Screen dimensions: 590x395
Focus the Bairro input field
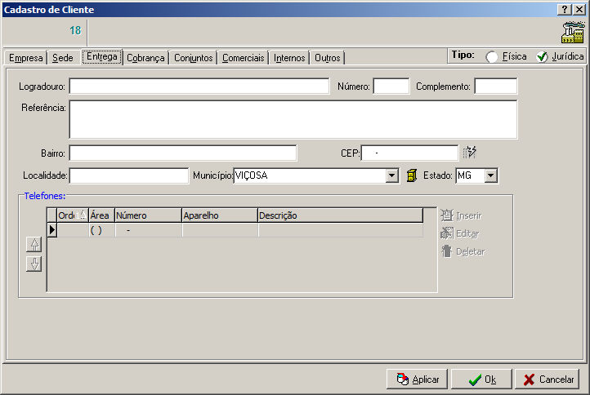point(182,153)
